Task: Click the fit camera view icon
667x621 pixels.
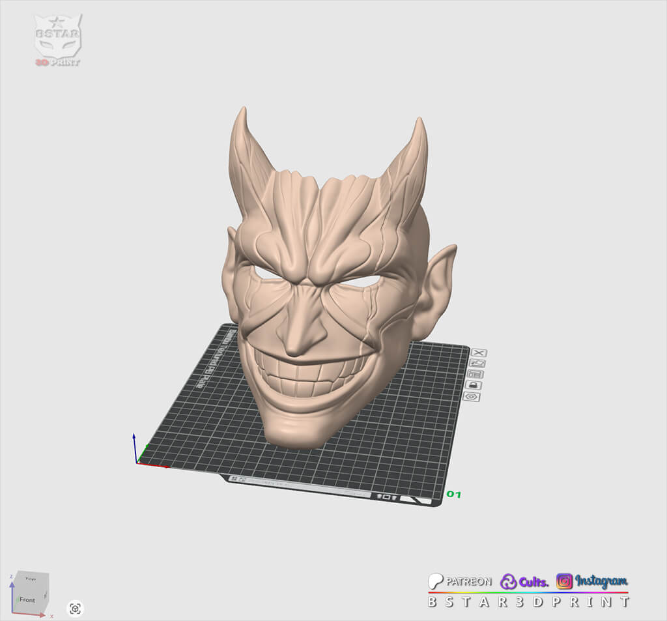Action: [x=76, y=608]
